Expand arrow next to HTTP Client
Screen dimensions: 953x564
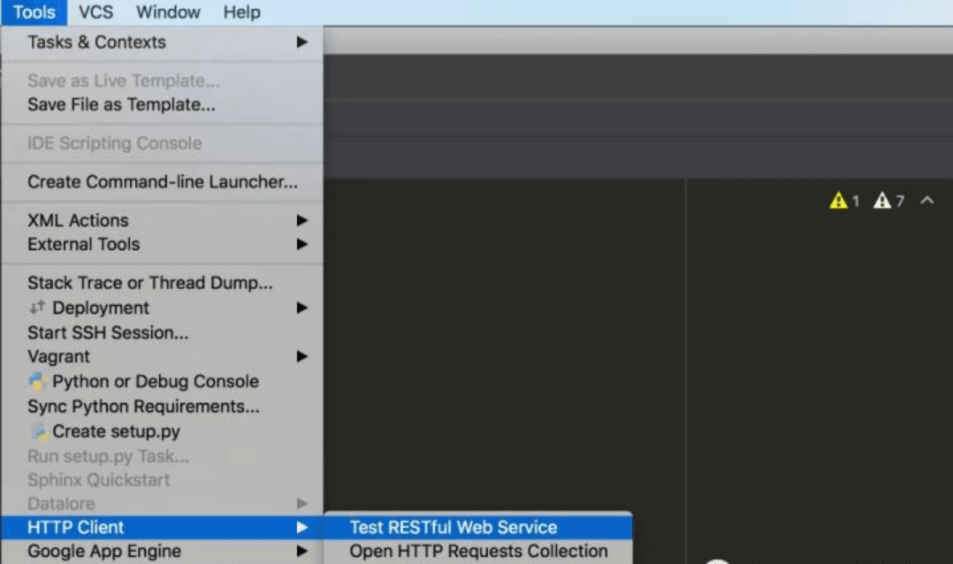tap(301, 527)
